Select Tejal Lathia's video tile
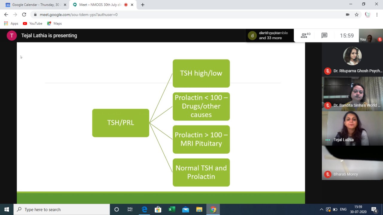Viewport: 383px width, 215px height. (352, 128)
